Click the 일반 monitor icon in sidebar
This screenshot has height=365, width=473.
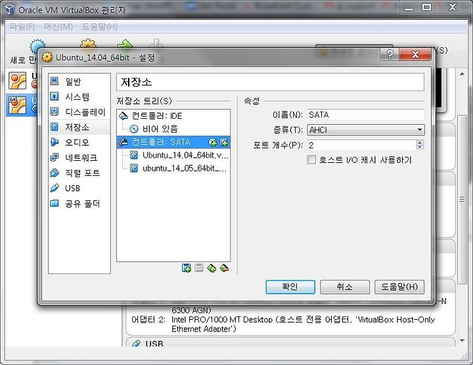click(55, 81)
